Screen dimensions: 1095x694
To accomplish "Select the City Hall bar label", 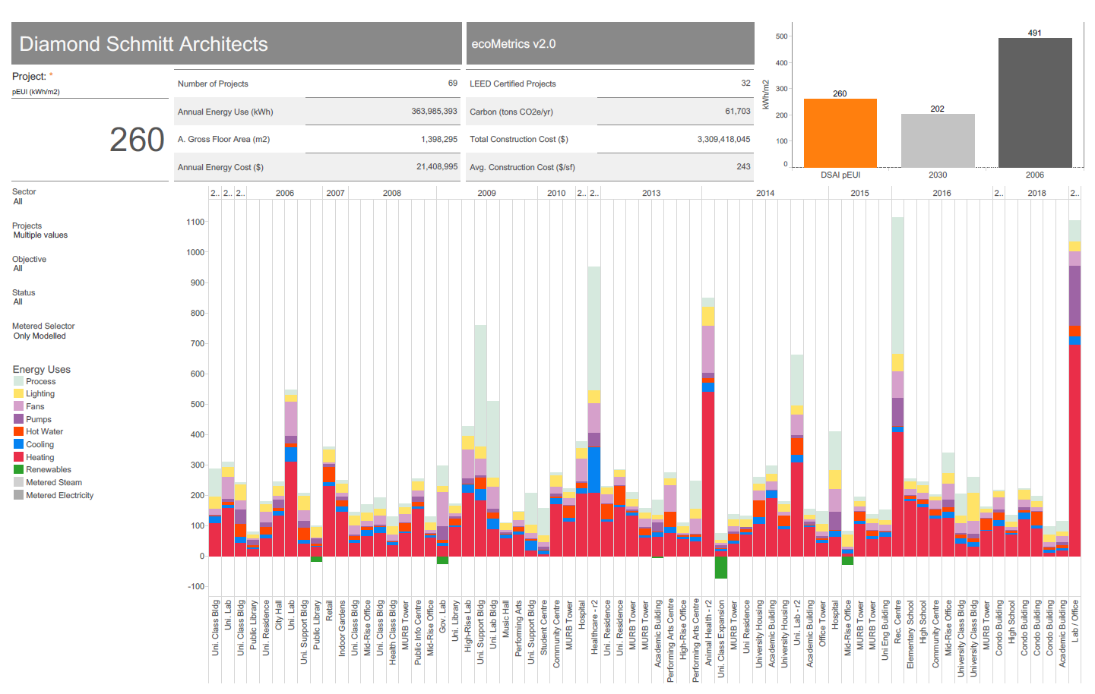I will pyautogui.click(x=278, y=615).
